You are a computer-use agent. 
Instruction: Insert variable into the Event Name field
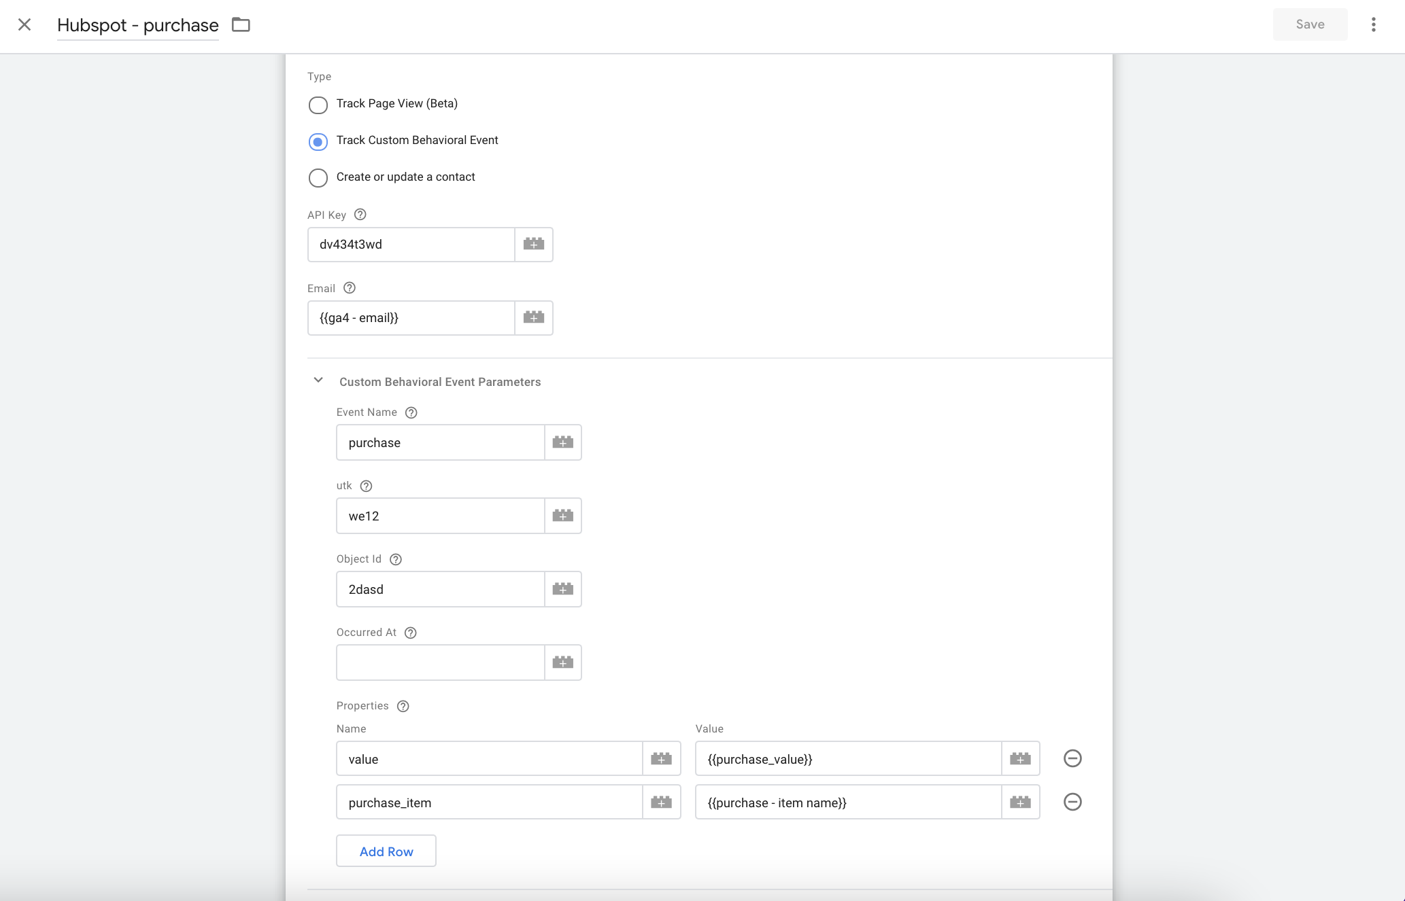coord(563,443)
